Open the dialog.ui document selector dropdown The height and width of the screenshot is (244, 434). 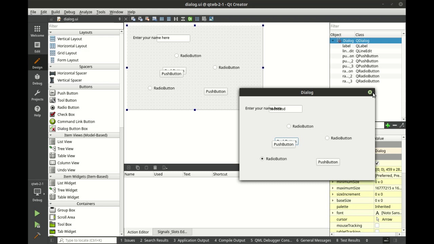pyautogui.click(x=119, y=19)
